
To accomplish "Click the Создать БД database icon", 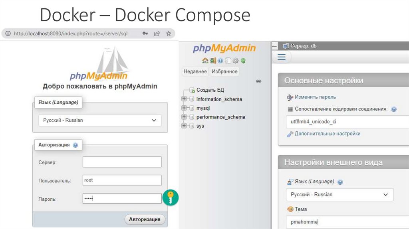I will click(x=192, y=90).
